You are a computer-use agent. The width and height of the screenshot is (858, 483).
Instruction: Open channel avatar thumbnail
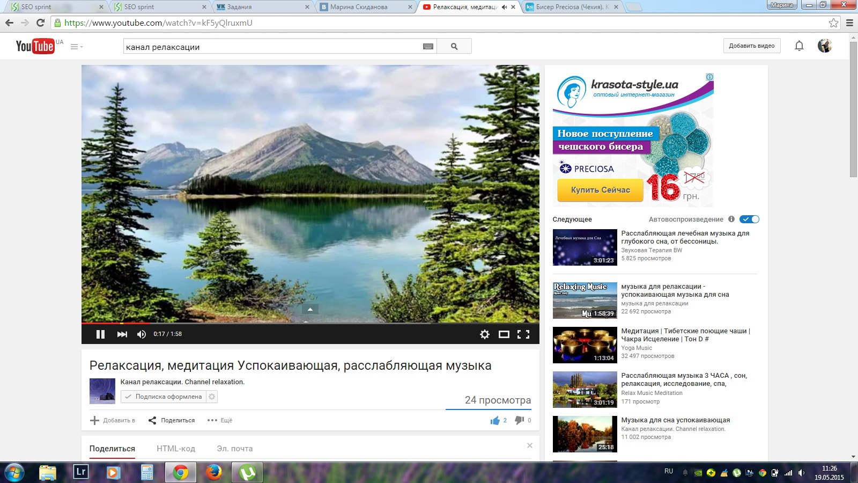click(102, 391)
